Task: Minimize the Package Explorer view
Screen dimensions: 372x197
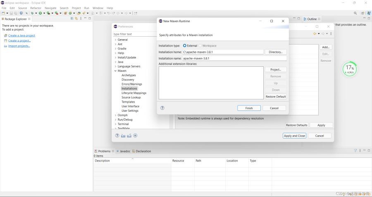Action: (x=86, y=19)
